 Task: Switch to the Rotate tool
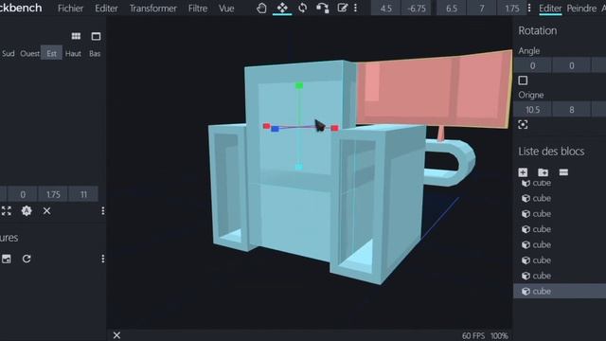tap(303, 9)
